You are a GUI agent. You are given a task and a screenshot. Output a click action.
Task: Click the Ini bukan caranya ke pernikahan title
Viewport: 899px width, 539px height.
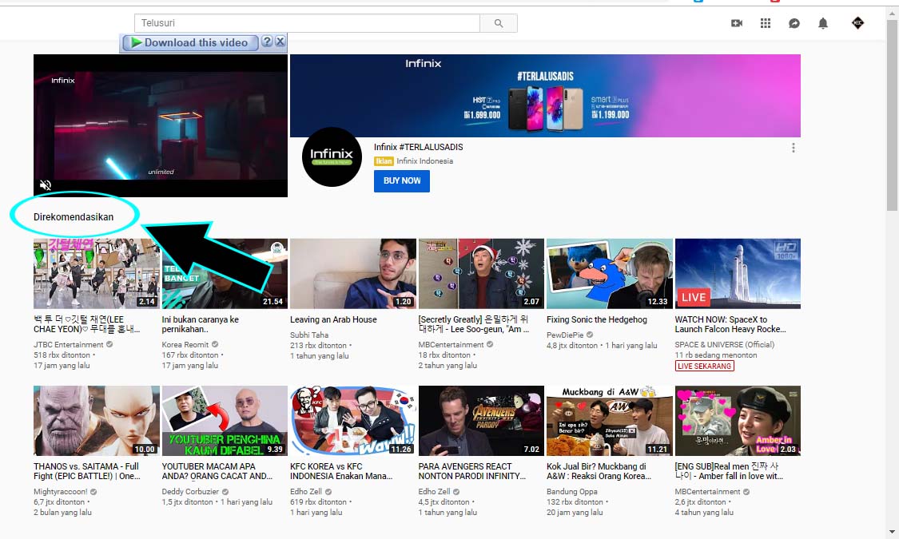201,324
